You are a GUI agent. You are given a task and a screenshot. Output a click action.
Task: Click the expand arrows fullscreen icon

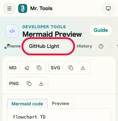pos(7,46)
